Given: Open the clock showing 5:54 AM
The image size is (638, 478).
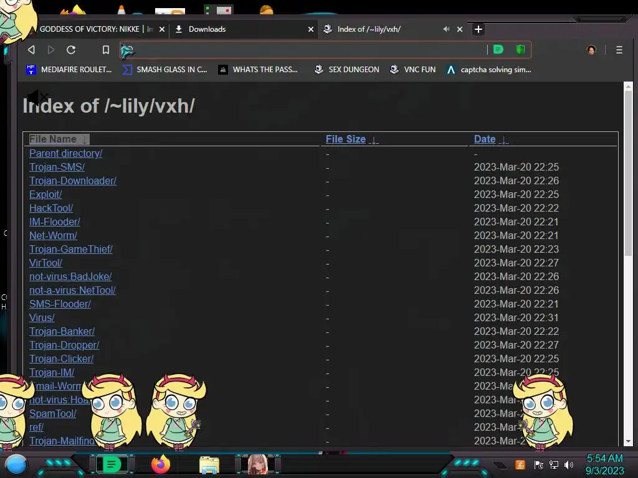Looking at the screenshot, I should pos(604,464).
